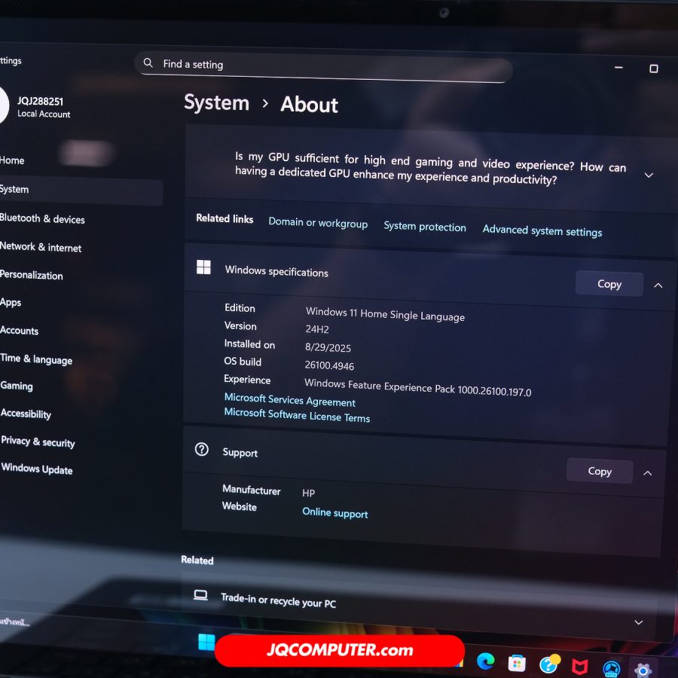Open Personalization settings
The image size is (678, 678).
pyautogui.click(x=31, y=274)
